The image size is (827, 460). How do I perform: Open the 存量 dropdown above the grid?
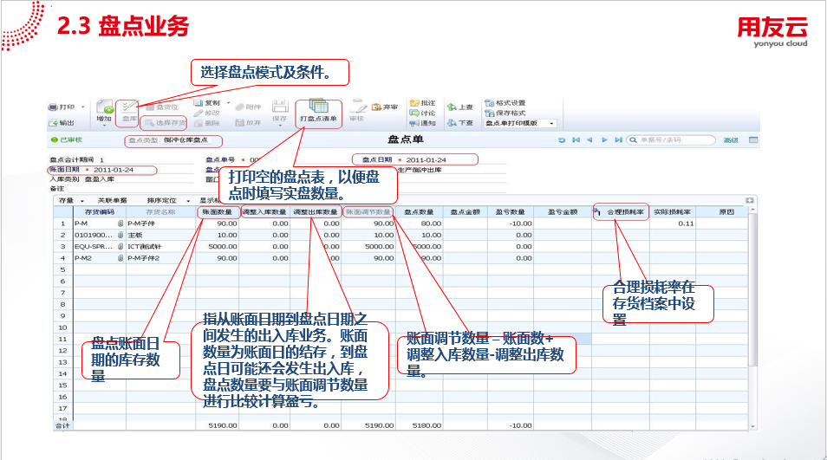(x=71, y=201)
